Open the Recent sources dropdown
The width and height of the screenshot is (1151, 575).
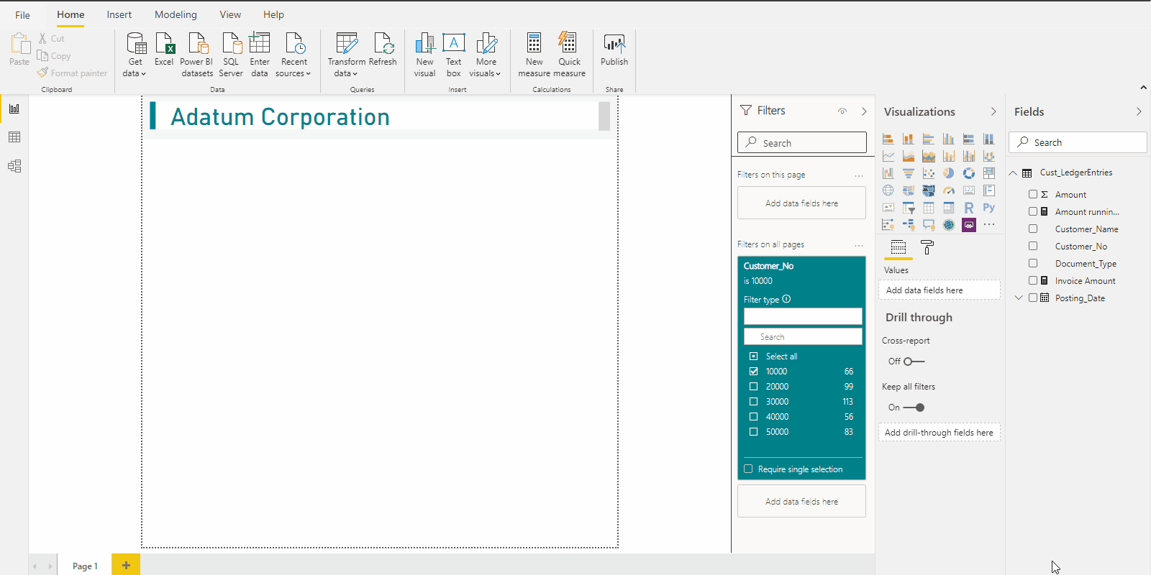point(293,55)
